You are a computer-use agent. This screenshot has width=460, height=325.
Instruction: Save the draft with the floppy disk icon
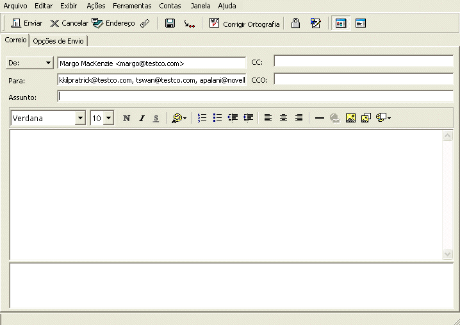(170, 23)
